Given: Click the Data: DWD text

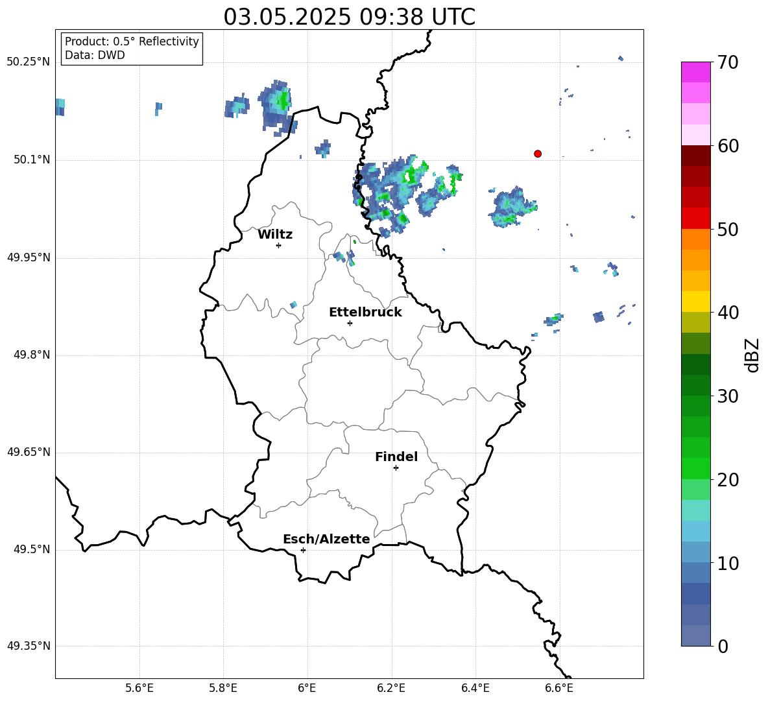Looking at the screenshot, I should point(95,55).
